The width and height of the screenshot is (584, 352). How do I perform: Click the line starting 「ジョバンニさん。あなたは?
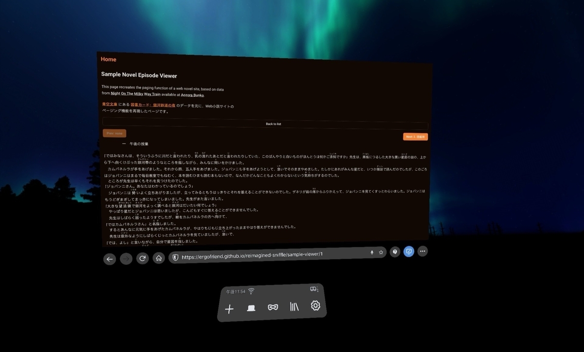point(149,187)
